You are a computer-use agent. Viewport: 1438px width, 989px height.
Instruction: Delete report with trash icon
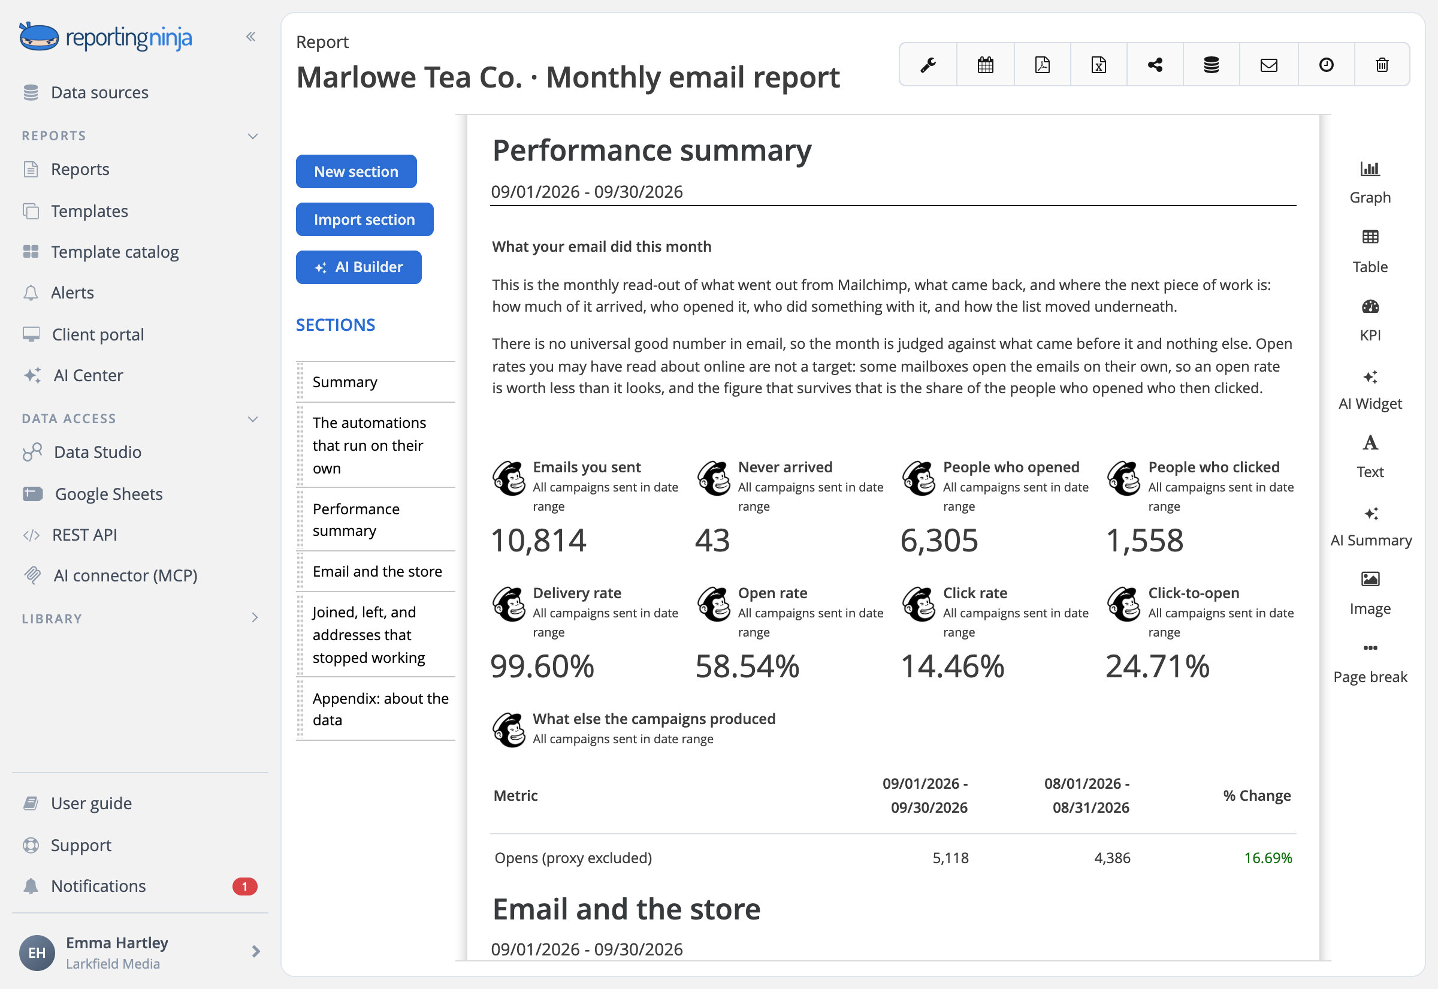pos(1382,65)
